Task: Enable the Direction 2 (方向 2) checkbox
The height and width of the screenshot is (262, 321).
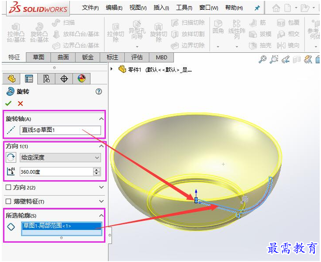Action: click(8, 187)
